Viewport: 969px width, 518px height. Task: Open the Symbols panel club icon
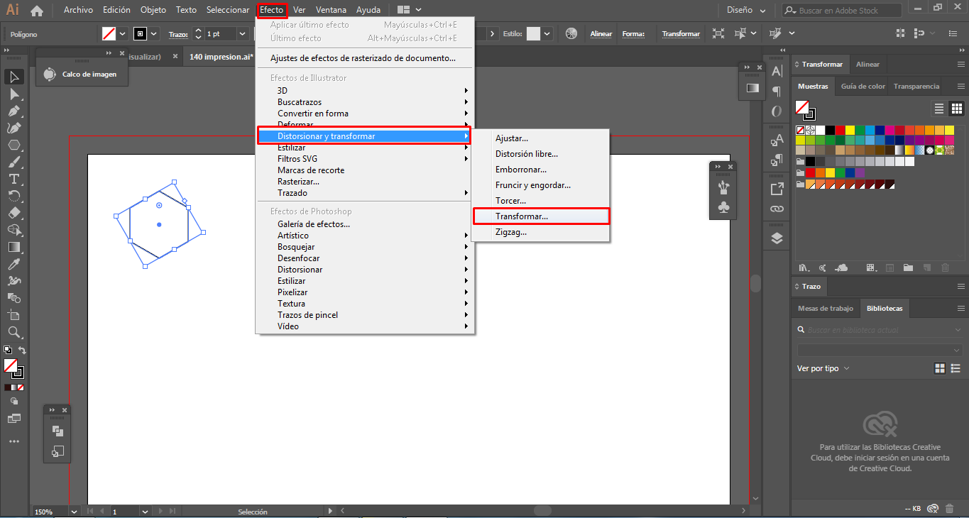pyautogui.click(x=723, y=208)
